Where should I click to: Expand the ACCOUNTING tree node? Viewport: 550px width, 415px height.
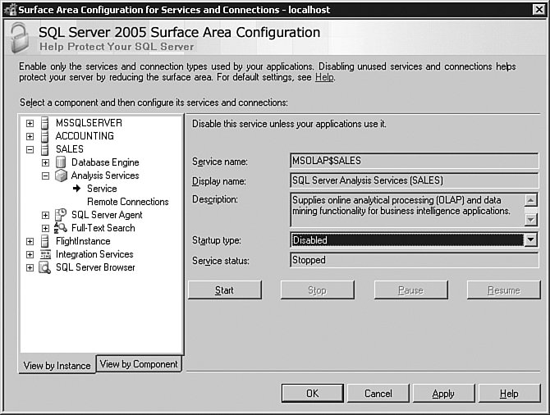click(x=30, y=136)
